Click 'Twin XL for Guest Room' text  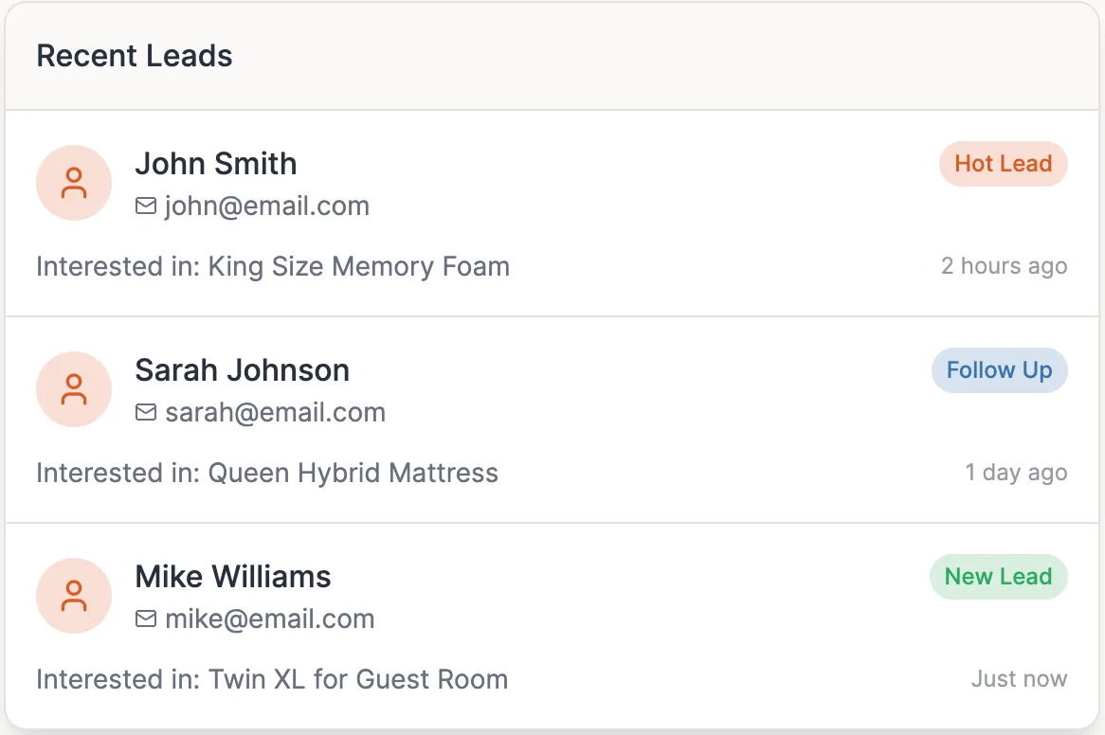pyautogui.click(x=357, y=680)
